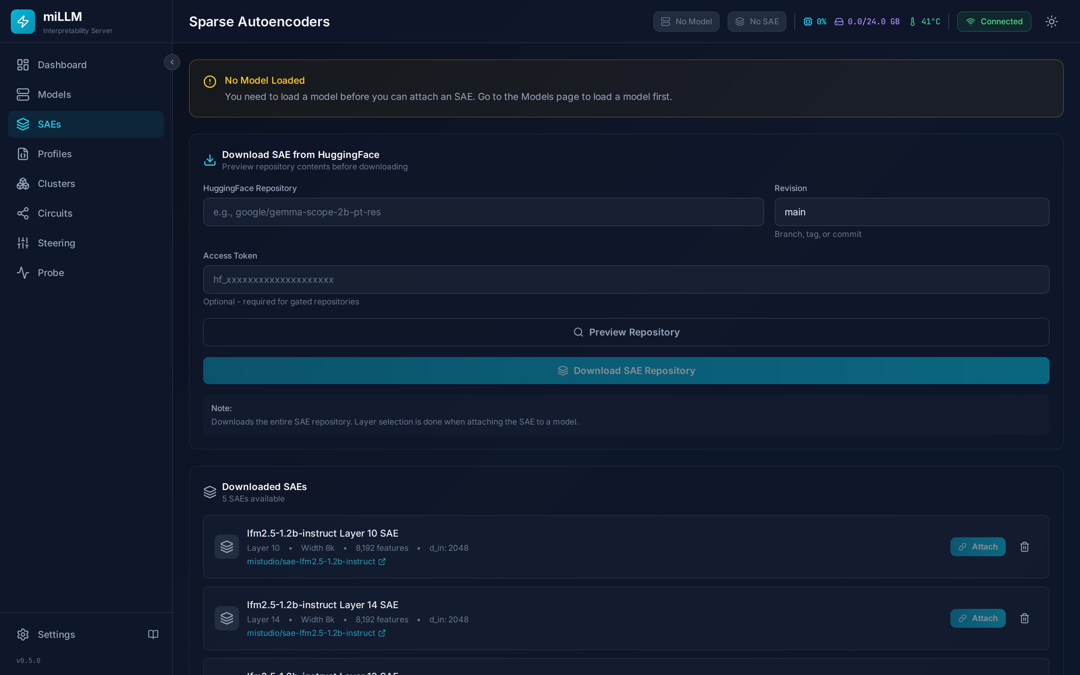Viewport: 1080px width, 675px height.
Task: Focus the HuggingFace Repository input field
Action: (x=483, y=212)
